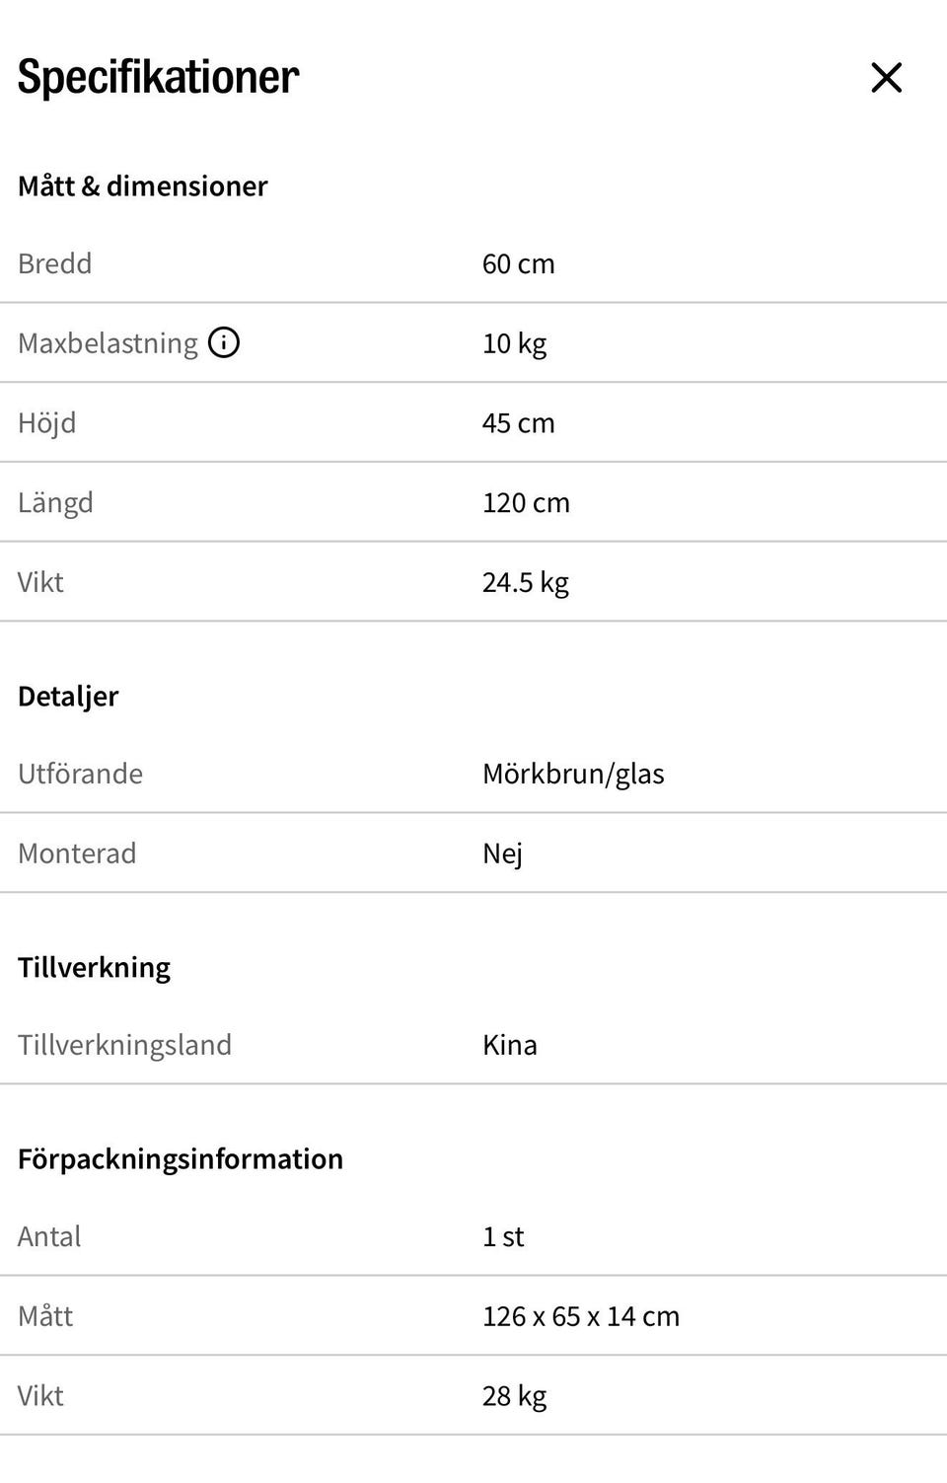
Task: Open the Maxbelastning info icon
Action: pyautogui.click(x=224, y=342)
